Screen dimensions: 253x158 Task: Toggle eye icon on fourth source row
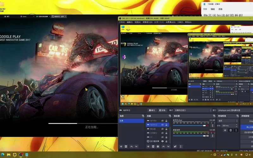163,133
